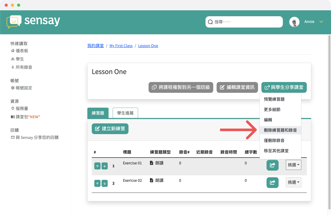Open 服務臺 in the sidebar

click(x=20, y=108)
